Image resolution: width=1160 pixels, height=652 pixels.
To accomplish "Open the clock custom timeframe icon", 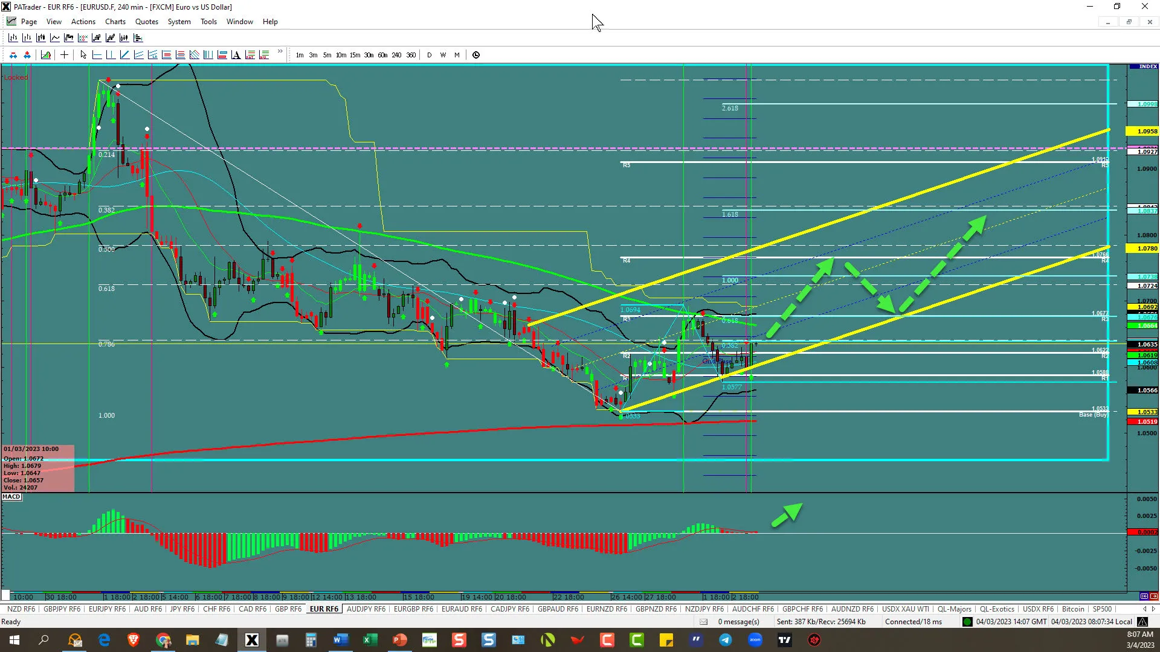I will click(x=476, y=55).
